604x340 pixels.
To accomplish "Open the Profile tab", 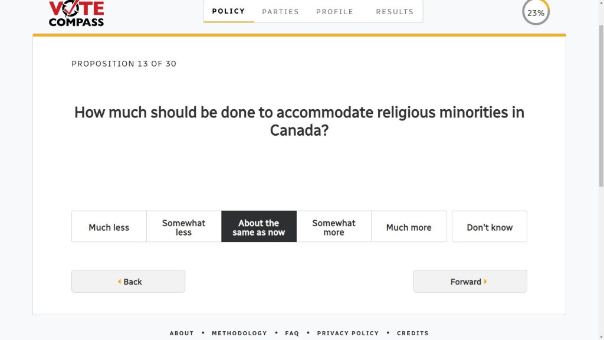I will click(335, 11).
